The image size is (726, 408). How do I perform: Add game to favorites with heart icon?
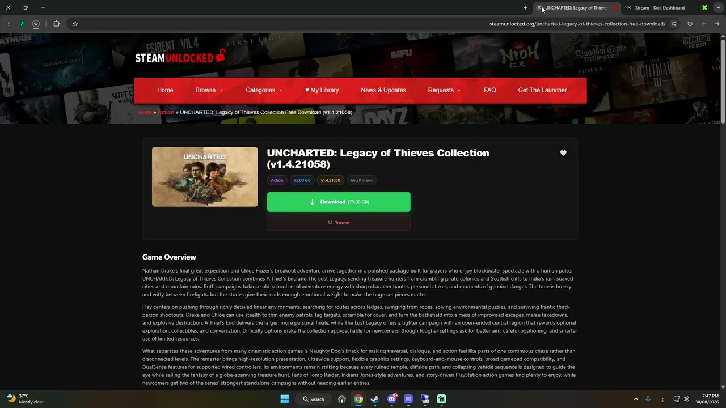(563, 153)
